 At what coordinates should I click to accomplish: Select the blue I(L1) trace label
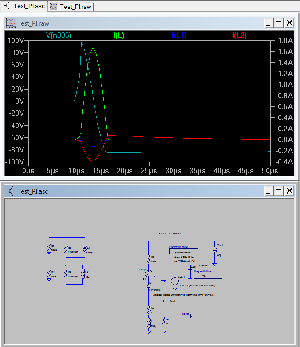pyautogui.click(x=179, y=35)
